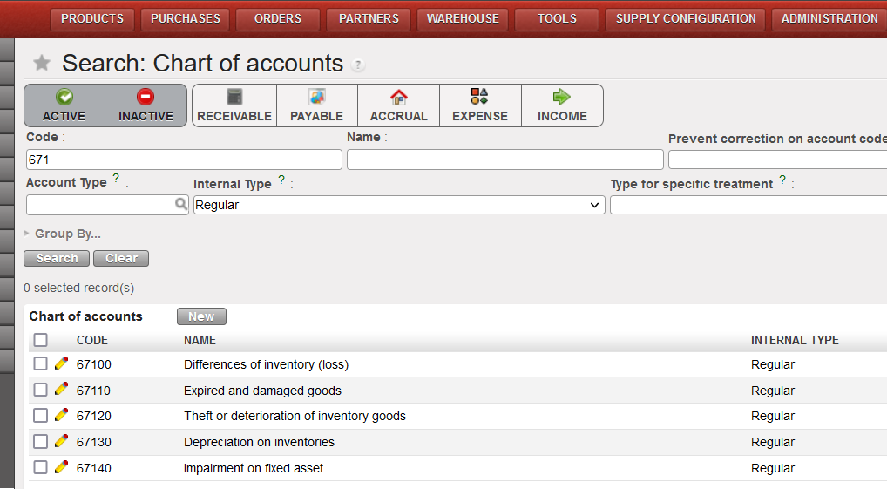This screenshot has height=489, width=887.
Task: Sort by the CODE column header
Action: [x=92, y=340]
